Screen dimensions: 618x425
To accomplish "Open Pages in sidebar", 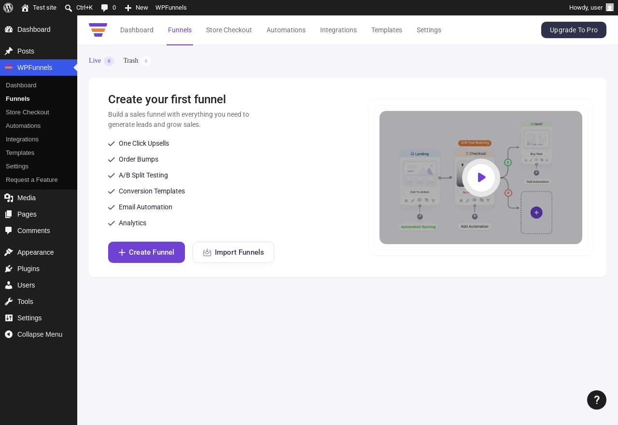I will (x=39, y=214).
